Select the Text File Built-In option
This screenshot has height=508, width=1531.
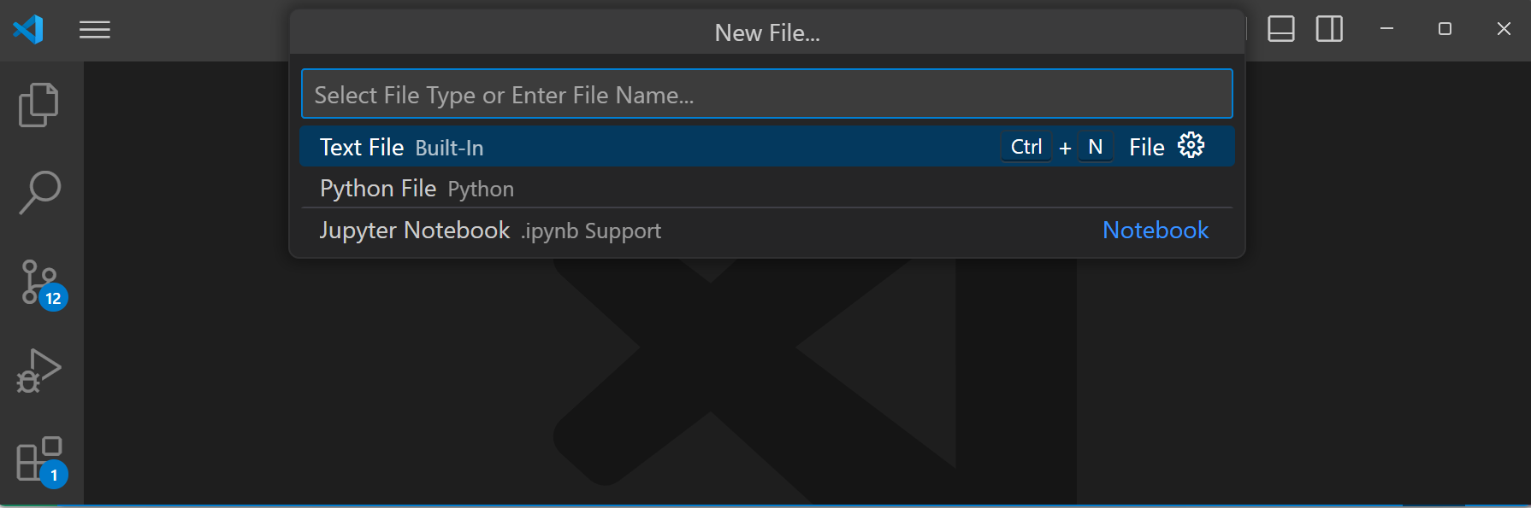402,148
